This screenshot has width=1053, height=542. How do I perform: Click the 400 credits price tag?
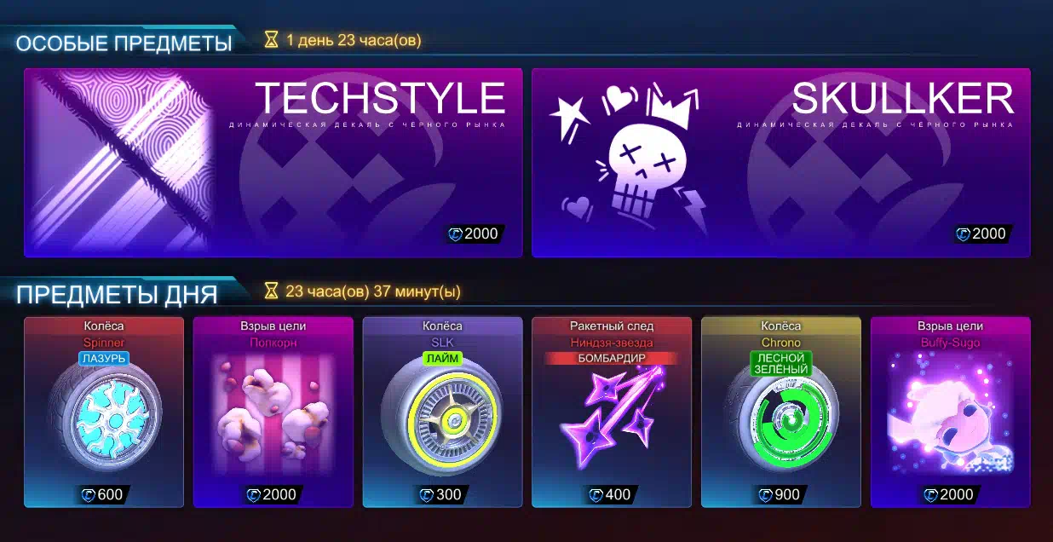[612, 494]
